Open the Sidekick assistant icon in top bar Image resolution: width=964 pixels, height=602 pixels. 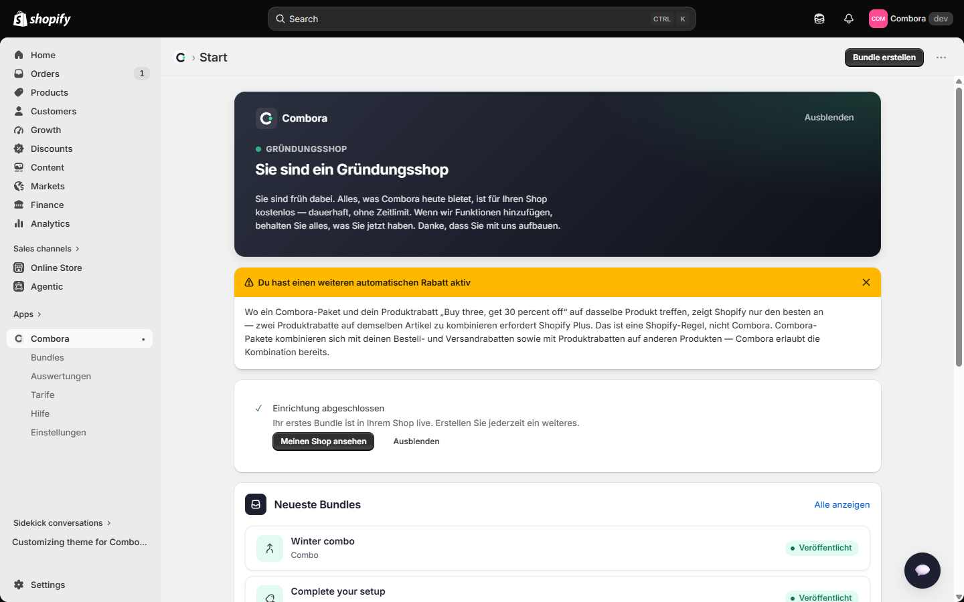(819, 19)
